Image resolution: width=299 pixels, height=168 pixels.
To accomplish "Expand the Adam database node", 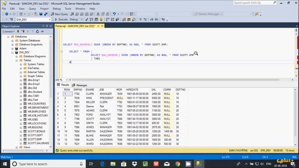I will coord(13,49).
